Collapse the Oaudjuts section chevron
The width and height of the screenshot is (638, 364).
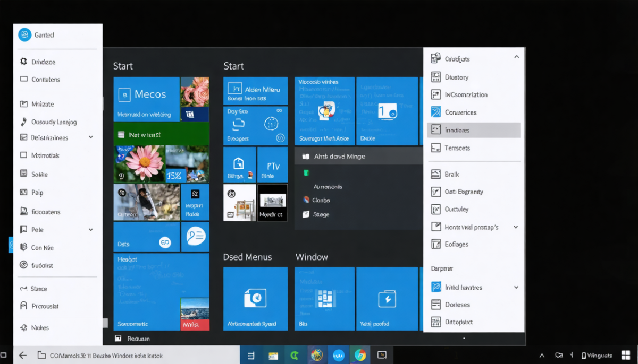point(516,57)
